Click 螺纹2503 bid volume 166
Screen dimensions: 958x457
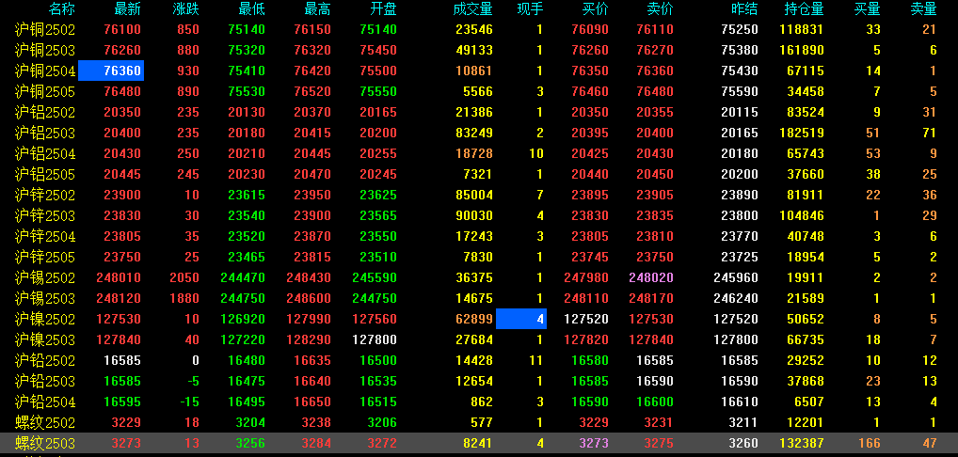pyautogui.click(x=870, y=443)
